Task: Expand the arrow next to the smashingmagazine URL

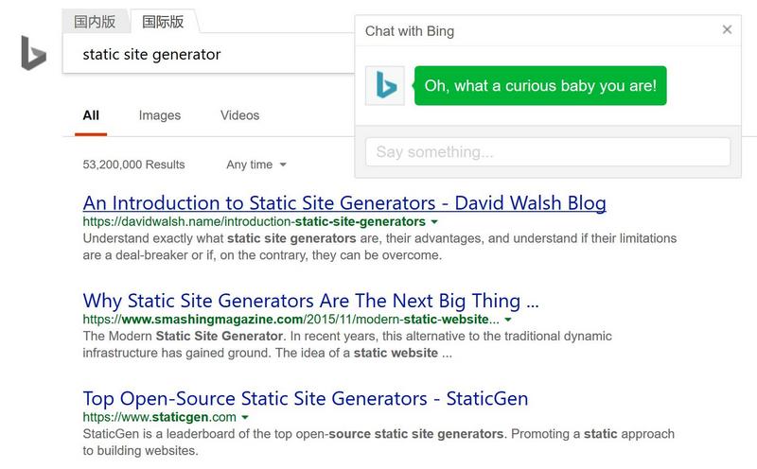Action: 508,320
